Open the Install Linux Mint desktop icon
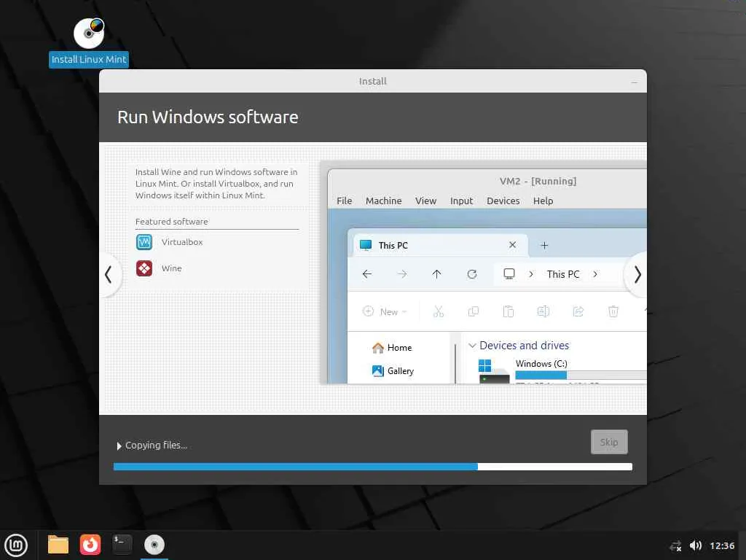 [89, 43]
